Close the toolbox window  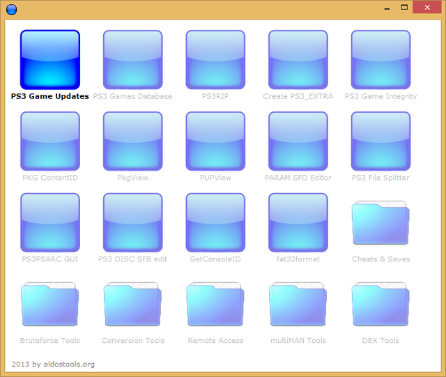(x=427, y=8)
